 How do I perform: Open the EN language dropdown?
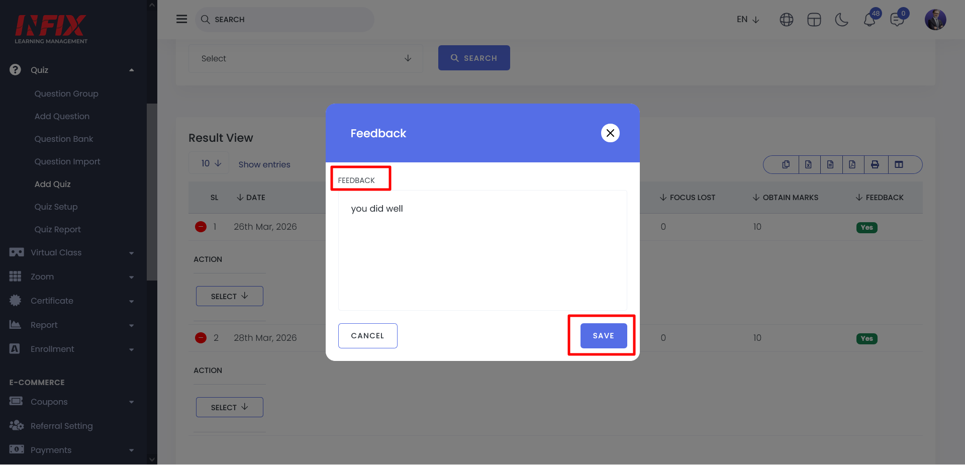748,20
